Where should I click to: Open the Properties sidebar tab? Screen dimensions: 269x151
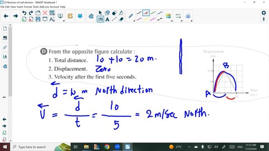(5, 57)
